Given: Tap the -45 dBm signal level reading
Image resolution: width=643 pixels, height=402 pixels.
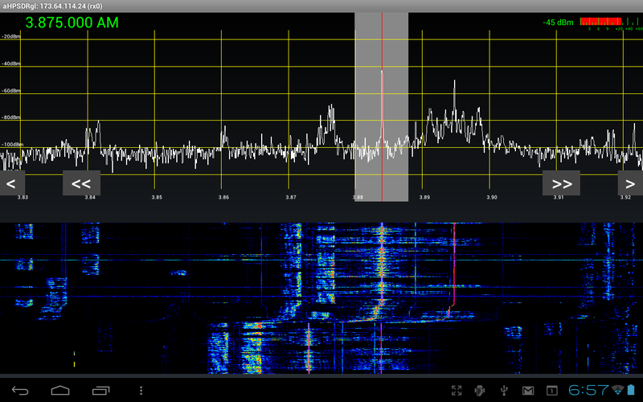Looking at the screenshot, I should pos(558,23).
